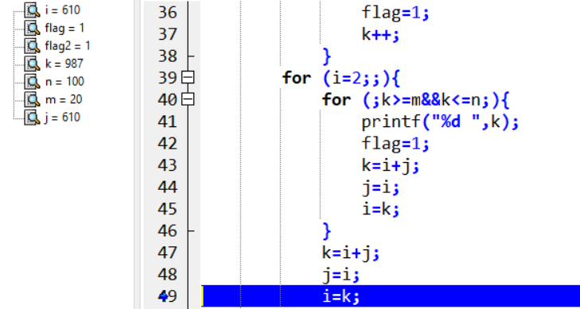Click the watch icon beside j = 610
Viewport: 580px width, 309px height.
[32, 118]
